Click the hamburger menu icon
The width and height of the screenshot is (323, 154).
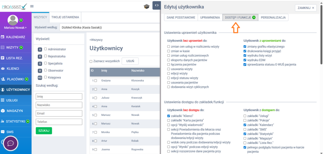32,6
